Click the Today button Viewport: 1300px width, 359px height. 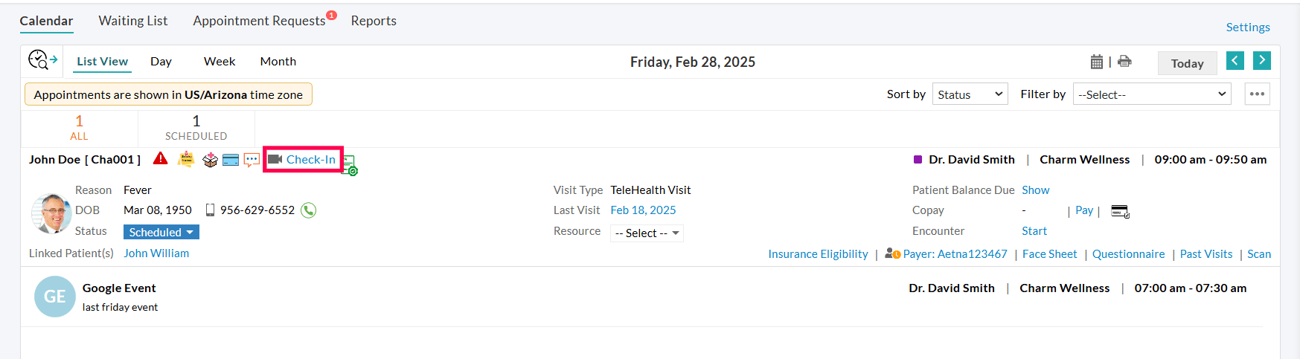point(1186,63)
